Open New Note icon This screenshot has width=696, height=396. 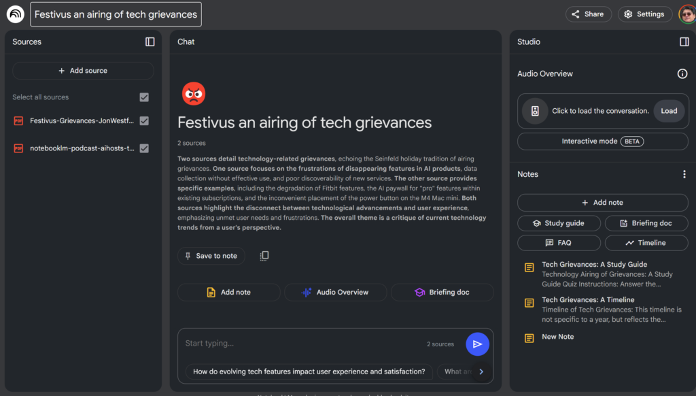(x=529, y=338)
